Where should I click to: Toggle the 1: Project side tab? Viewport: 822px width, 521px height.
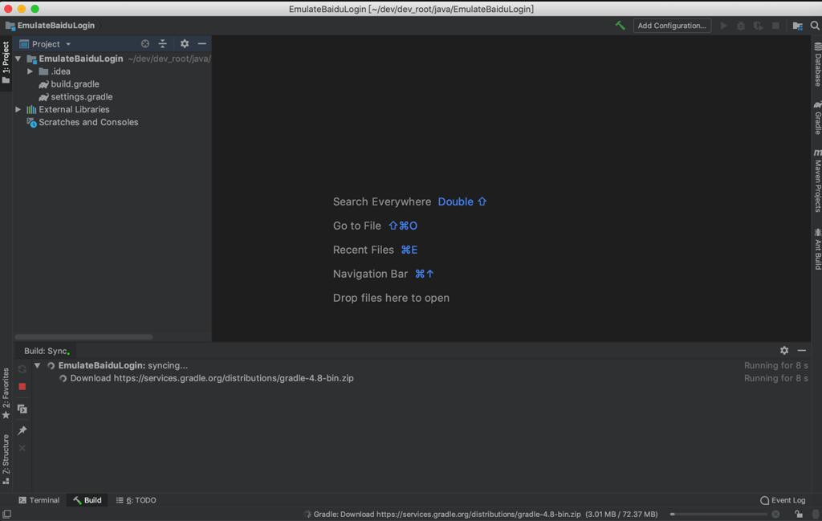click(x=6, y=63)
